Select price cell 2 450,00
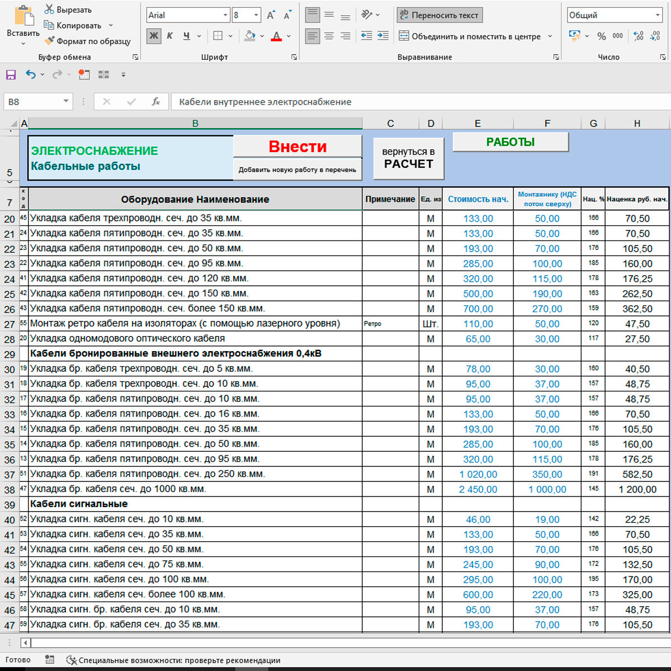The width and height of the screenshot is (671, 671). coord(478,489)
